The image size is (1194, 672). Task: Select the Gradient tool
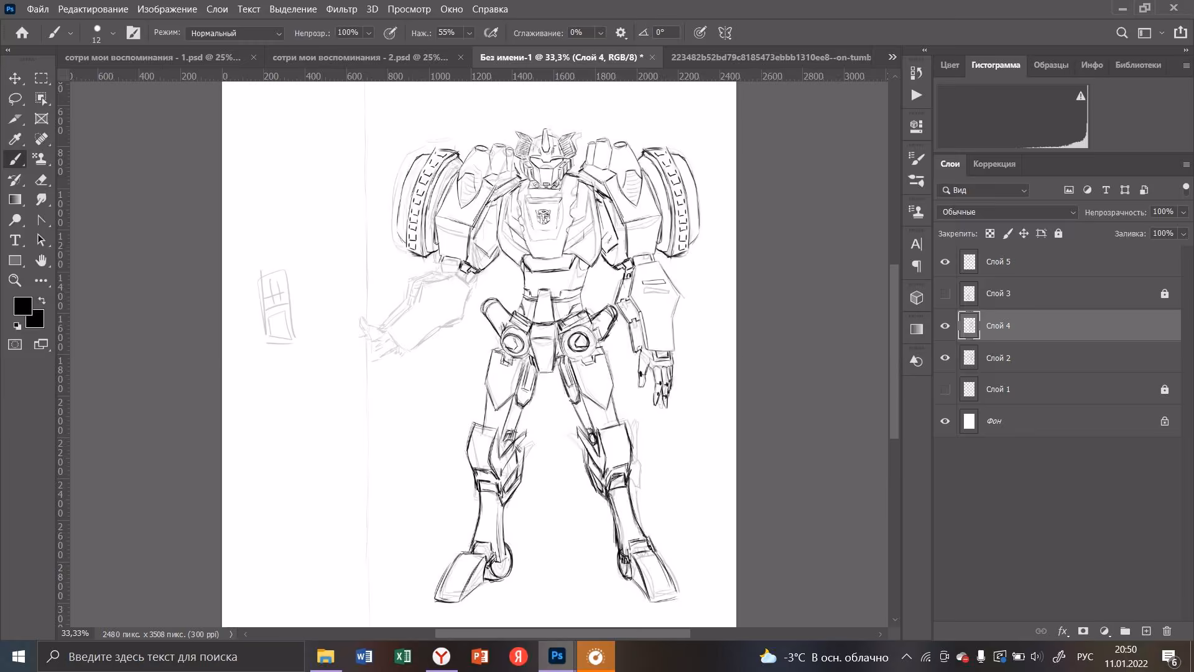15,200
